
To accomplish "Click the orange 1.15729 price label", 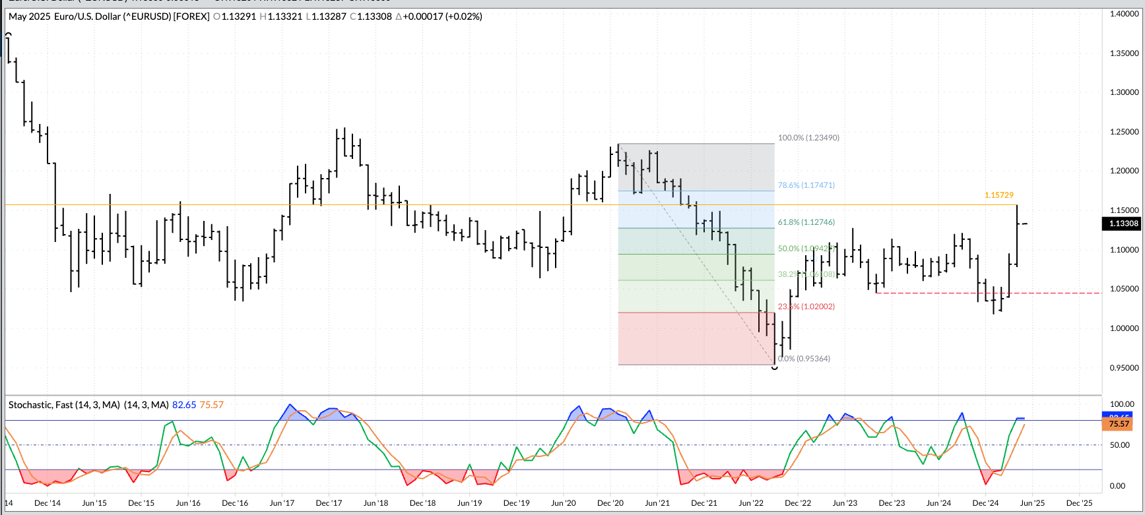I will click(998, 195).
